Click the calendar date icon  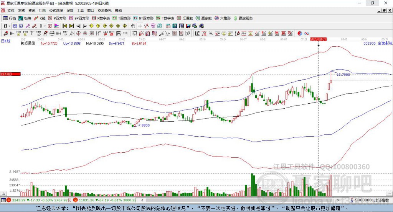click(x=168, y=26)
